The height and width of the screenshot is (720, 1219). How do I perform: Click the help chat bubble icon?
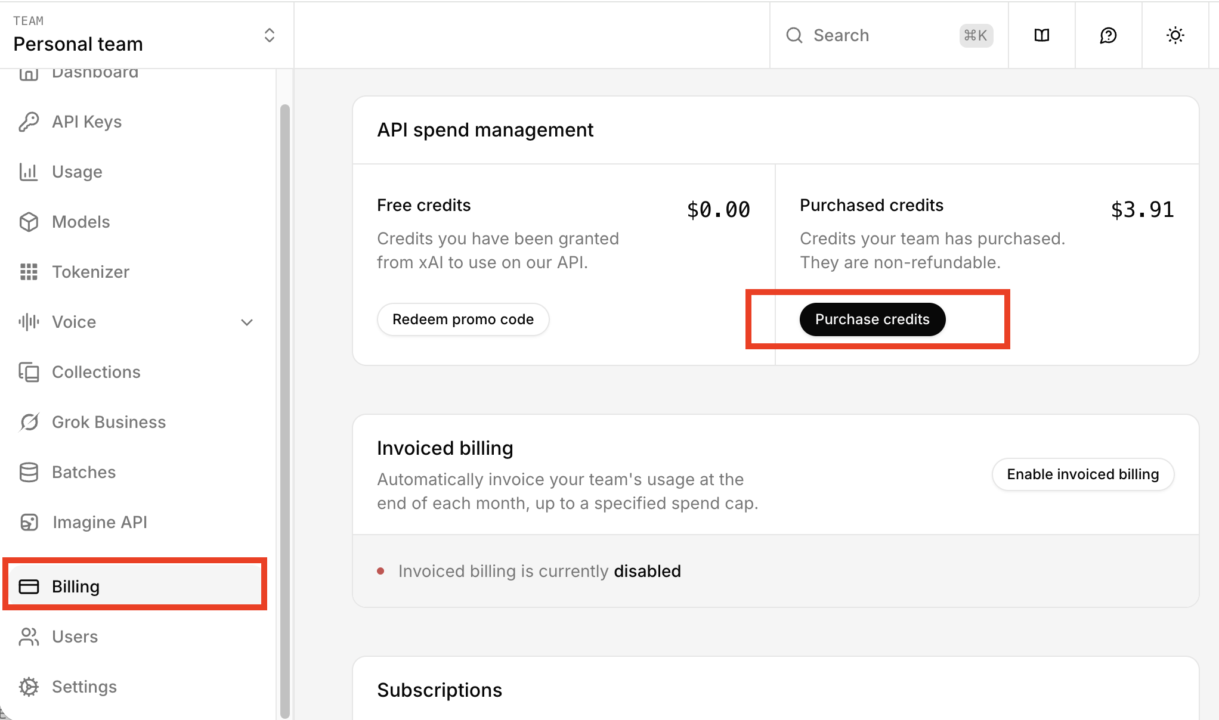(1108, 35)
